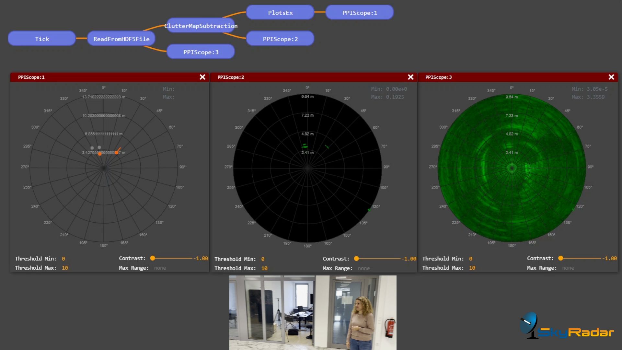622x350 pixels.
Task: Select the ClutterMapSubtraction node
Action: [201, 26]
